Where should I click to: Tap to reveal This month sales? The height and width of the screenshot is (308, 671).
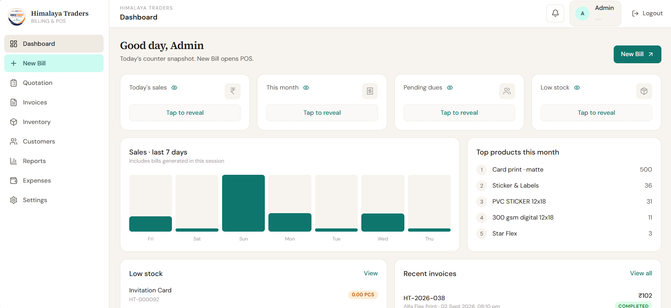click(322, 113)
